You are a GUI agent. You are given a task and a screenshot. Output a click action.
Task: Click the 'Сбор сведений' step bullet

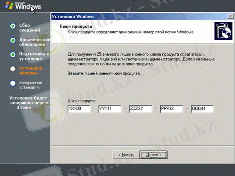click(13, 26)
